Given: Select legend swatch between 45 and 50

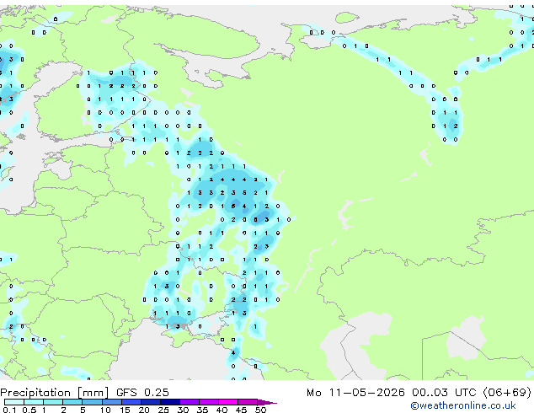Looking at the screenshot, I should tap(248, 402).
